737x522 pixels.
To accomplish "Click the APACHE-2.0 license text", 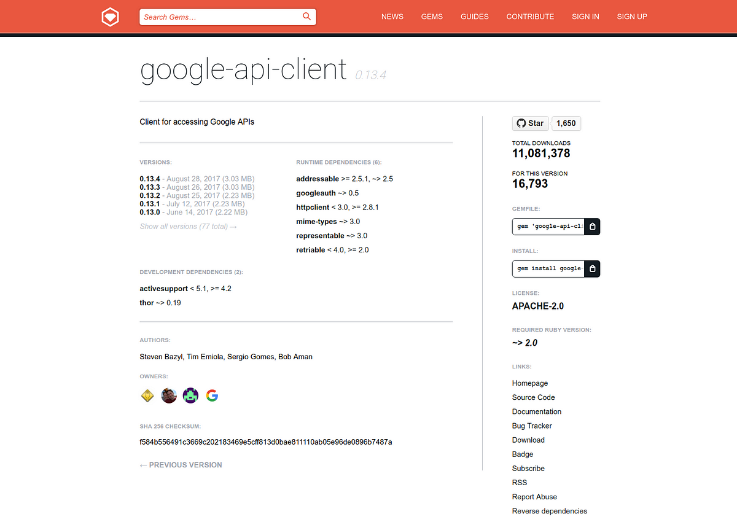I will coord(538,306).
